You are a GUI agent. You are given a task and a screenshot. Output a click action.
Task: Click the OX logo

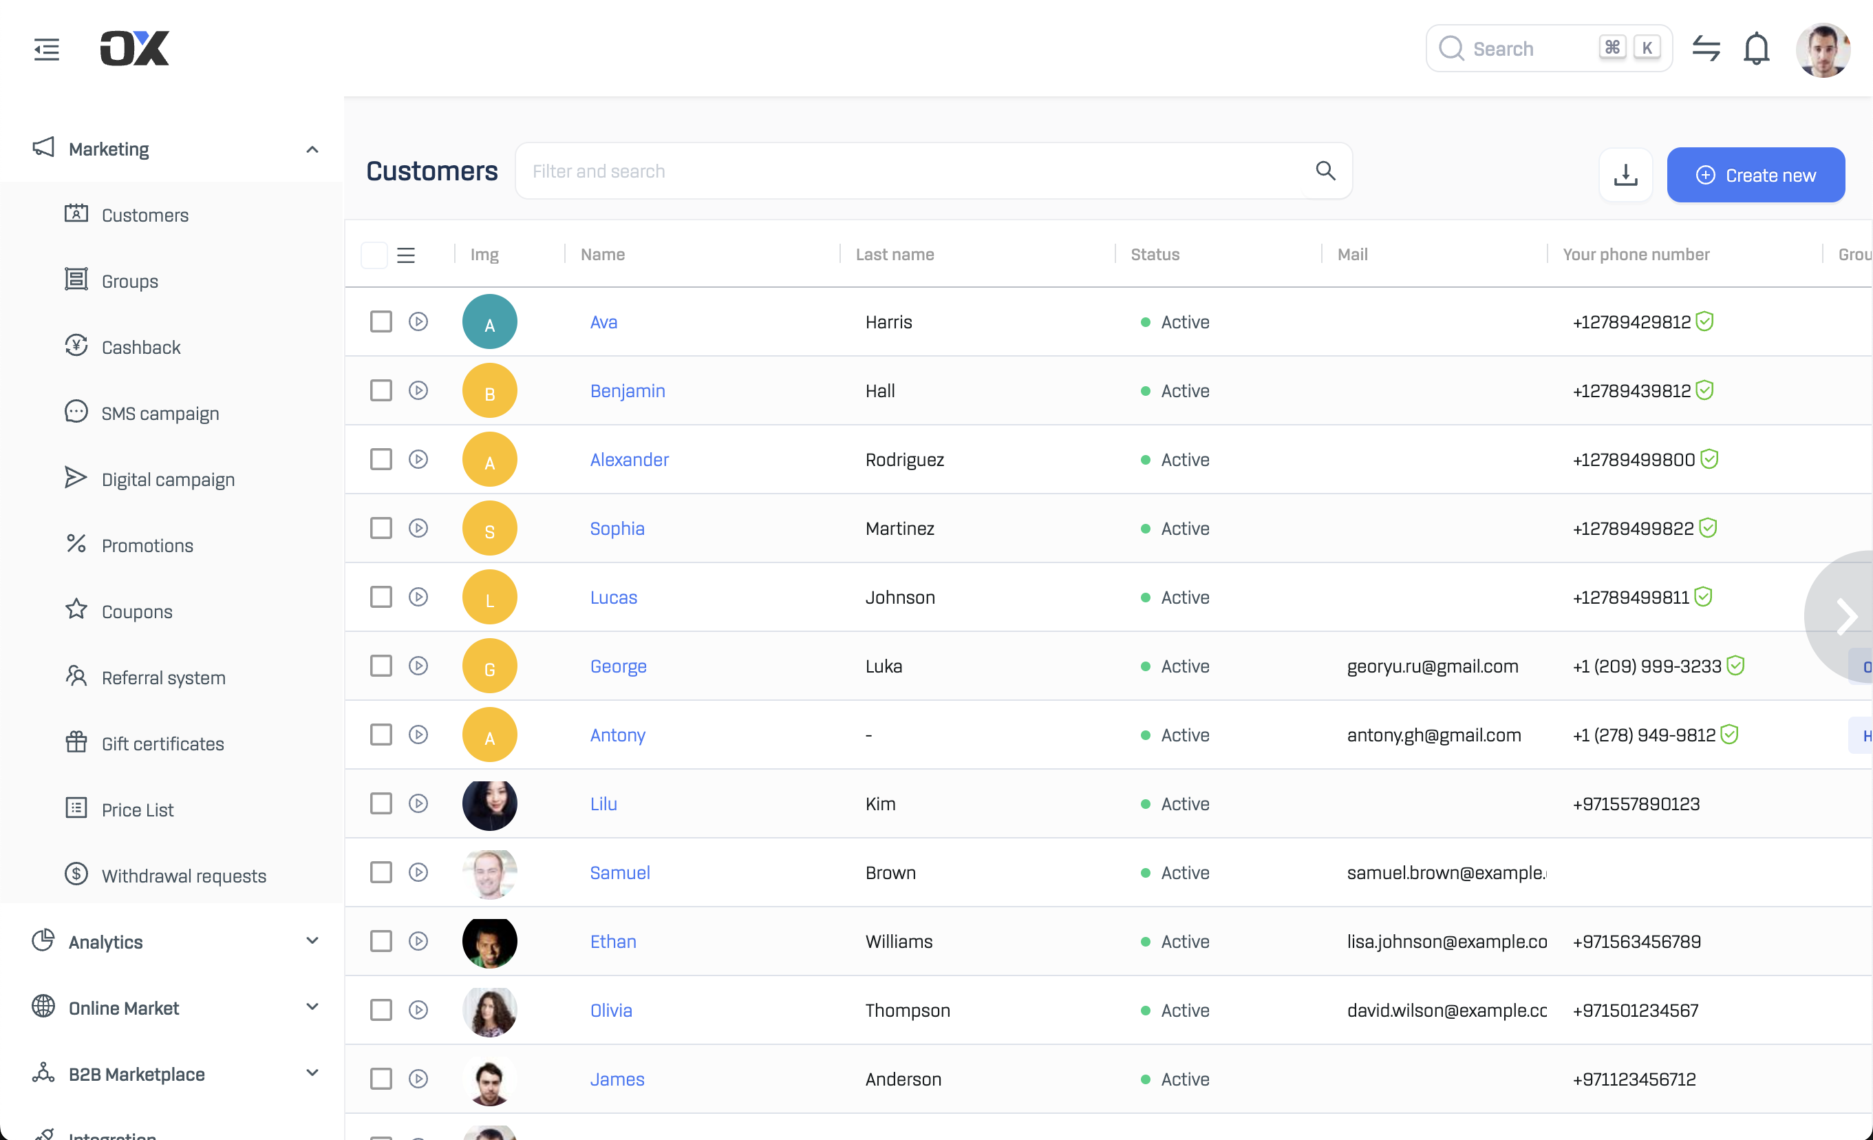tap(135, 49)
